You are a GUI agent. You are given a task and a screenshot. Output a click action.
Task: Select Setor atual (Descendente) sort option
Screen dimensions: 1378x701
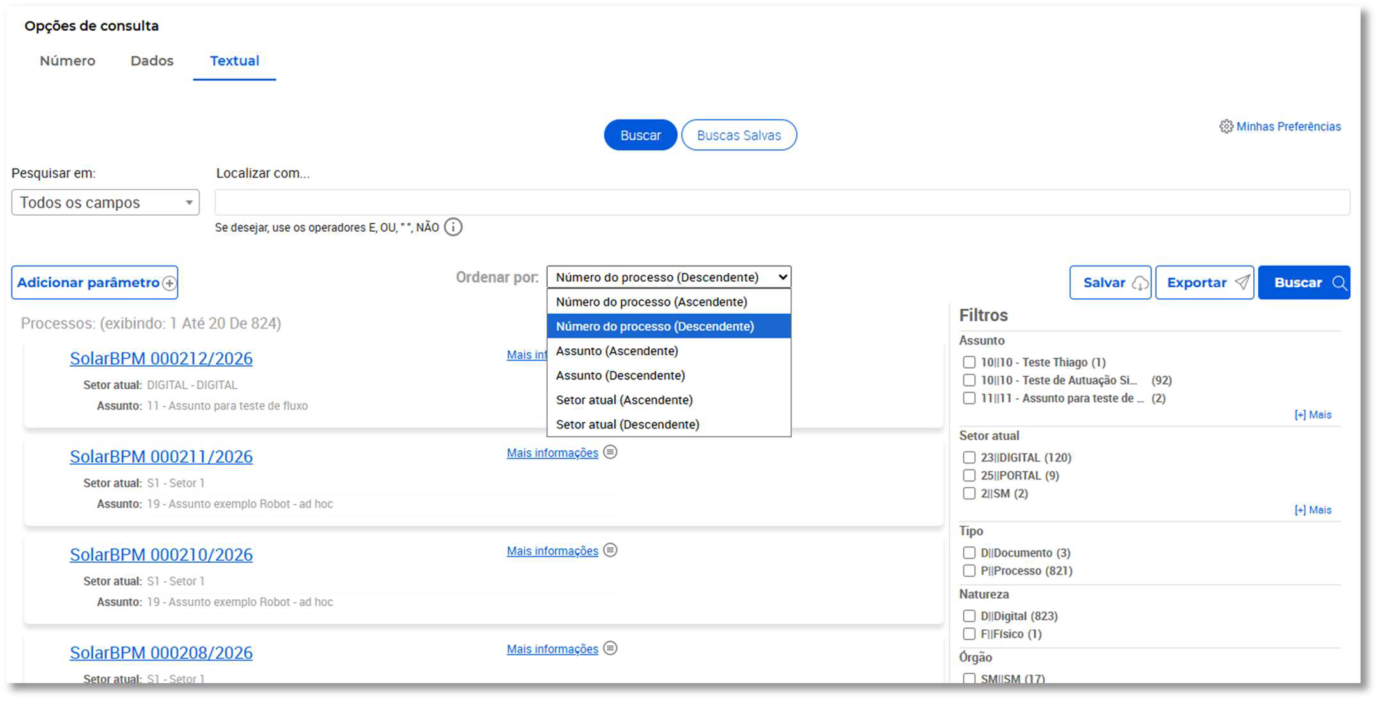pyautogui.click(x=669, y=424)
